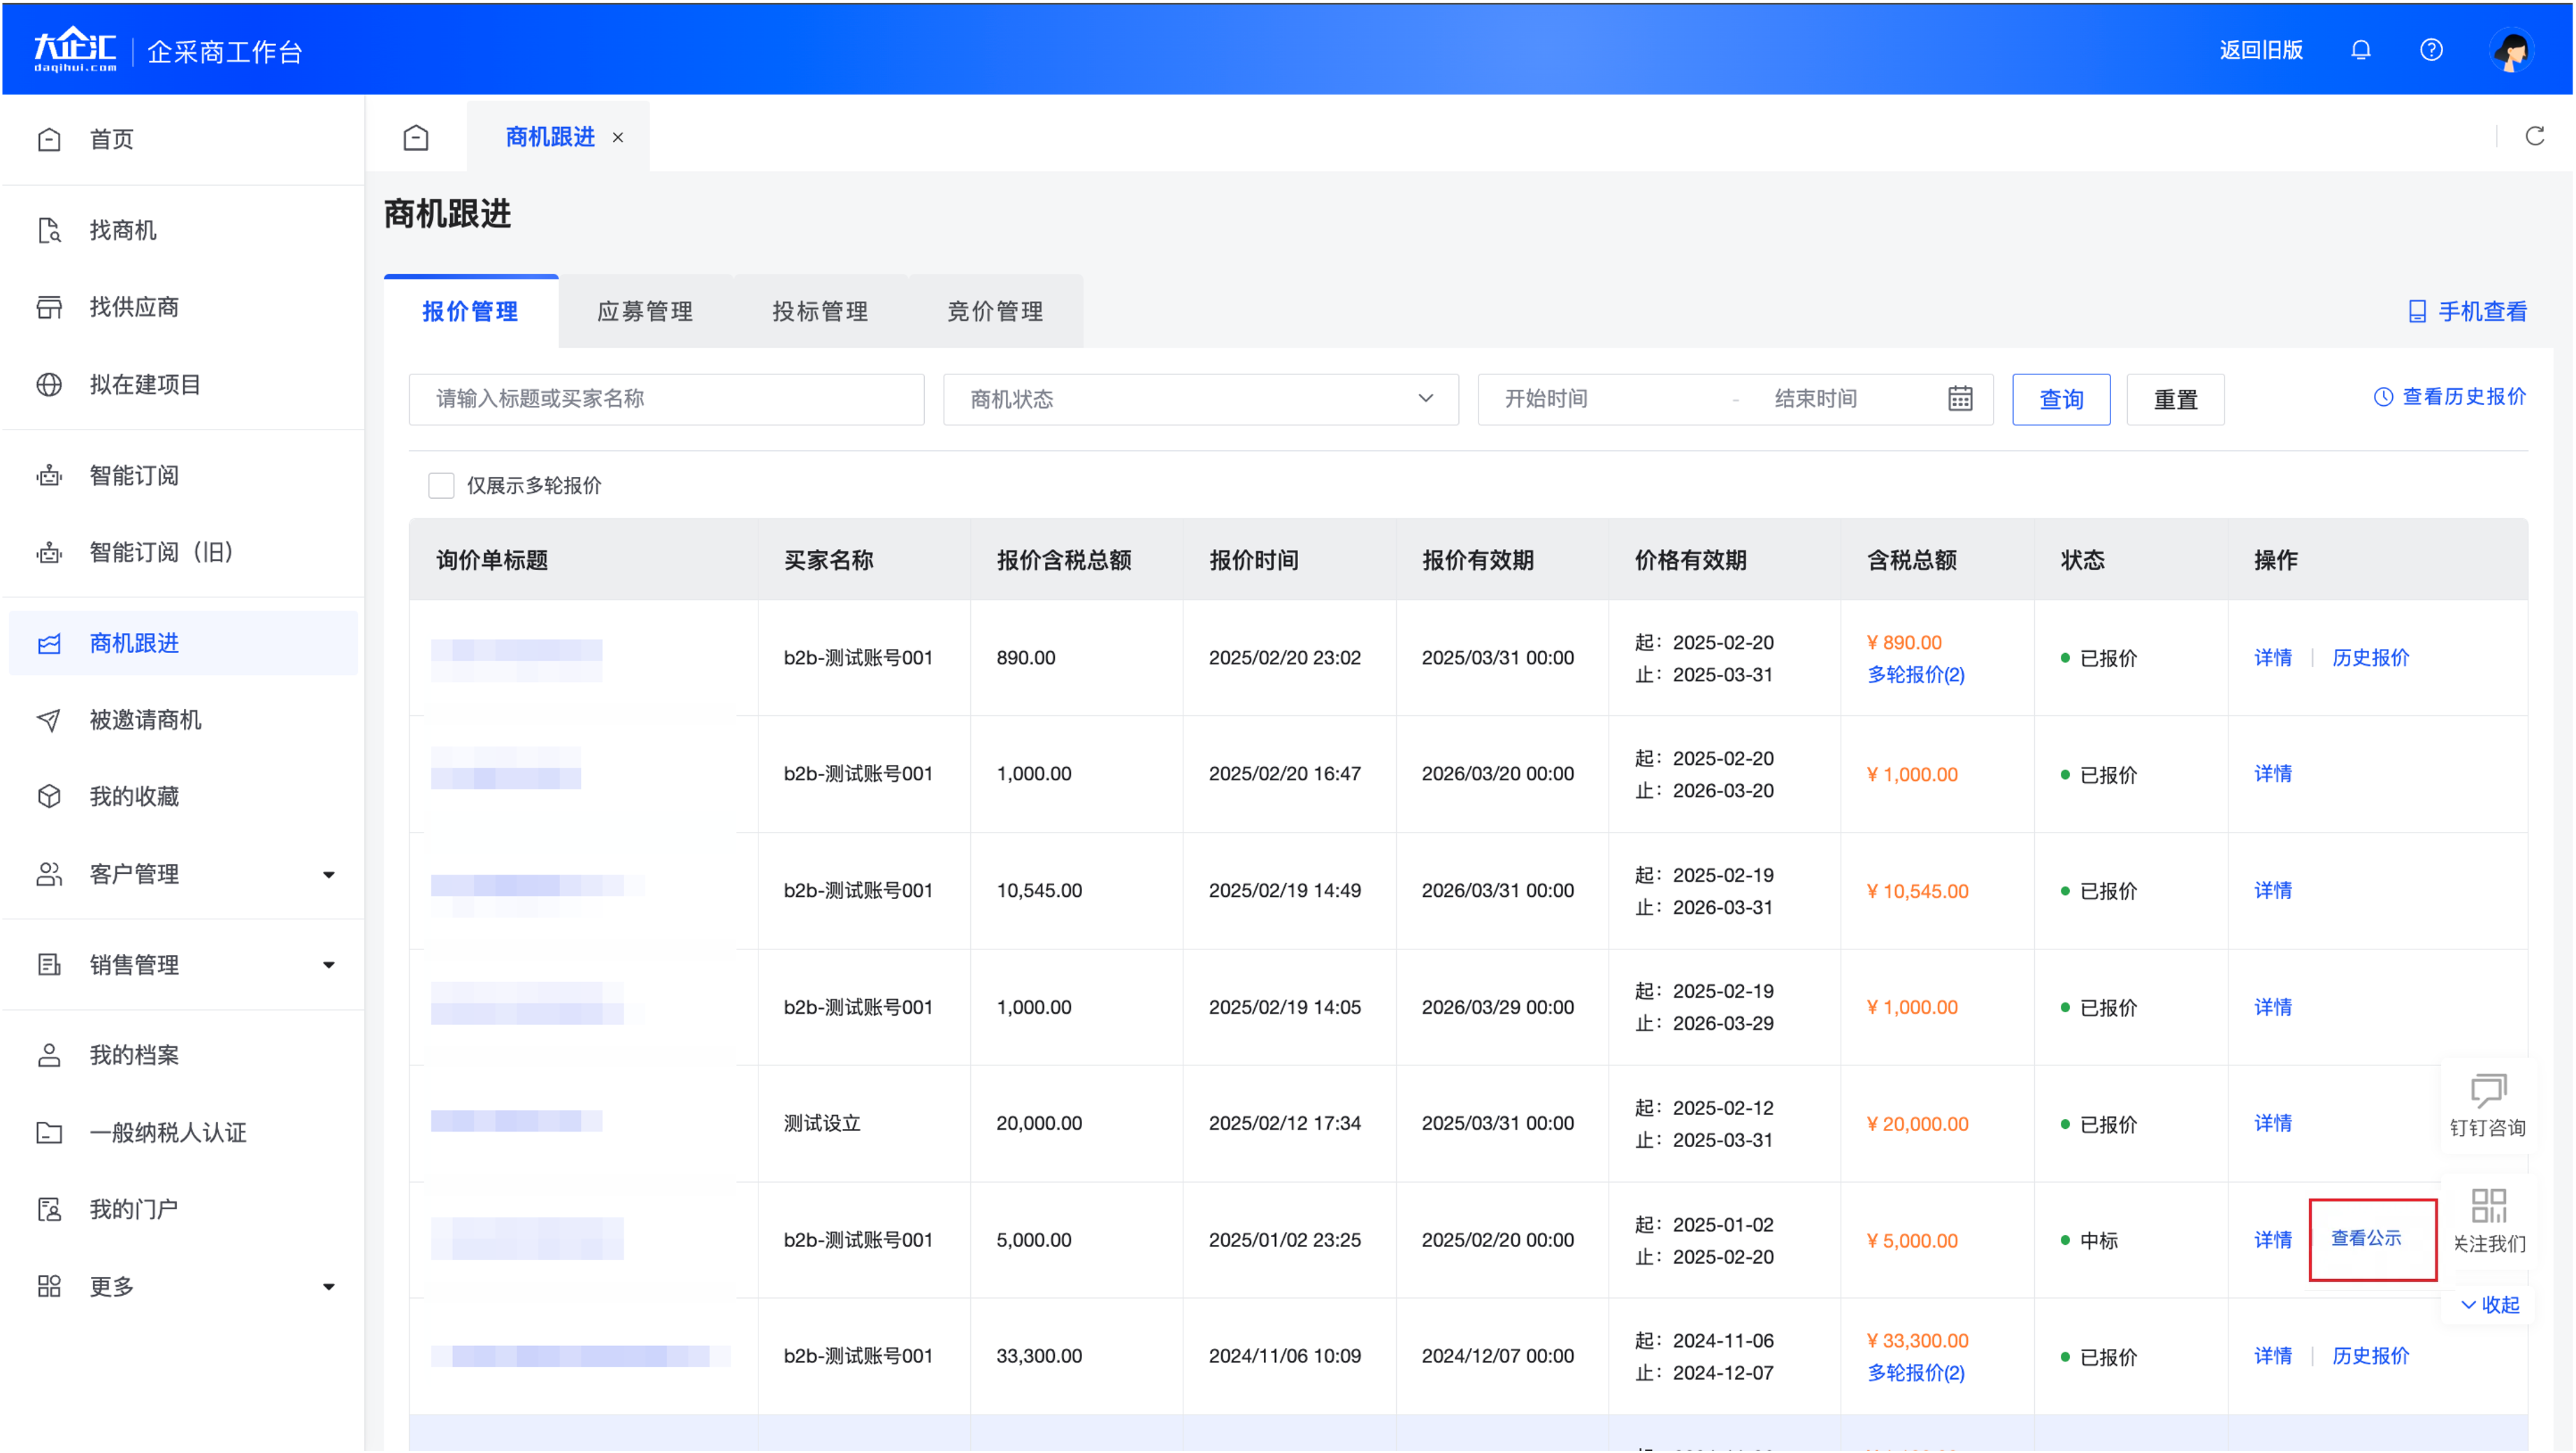The height and width of the screenshot is (1453, 2576).
Task: Click the home icon in tab bar
Action: tap(416, 137)
